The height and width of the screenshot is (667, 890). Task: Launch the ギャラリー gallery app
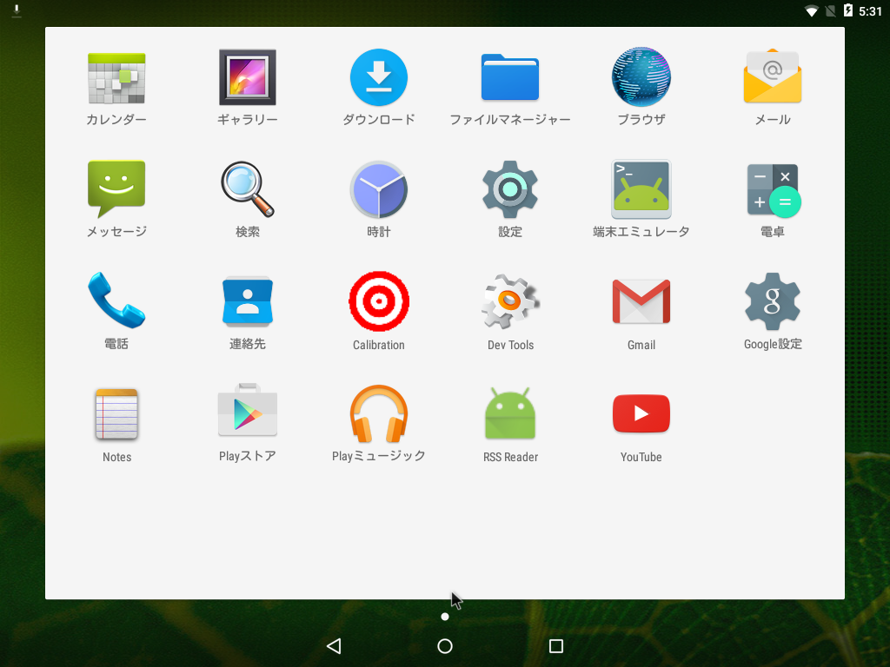coord(248,77)
